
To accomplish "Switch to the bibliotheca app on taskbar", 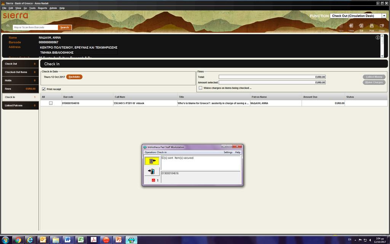I will pyautogui.click(x=131, y=240).
